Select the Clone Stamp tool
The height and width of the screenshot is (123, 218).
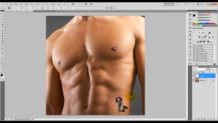point(2,36)
